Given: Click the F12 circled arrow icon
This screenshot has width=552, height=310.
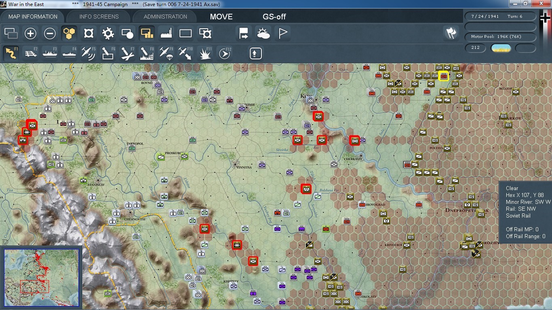Looking at the screenshot, I should tap(225, 53).
